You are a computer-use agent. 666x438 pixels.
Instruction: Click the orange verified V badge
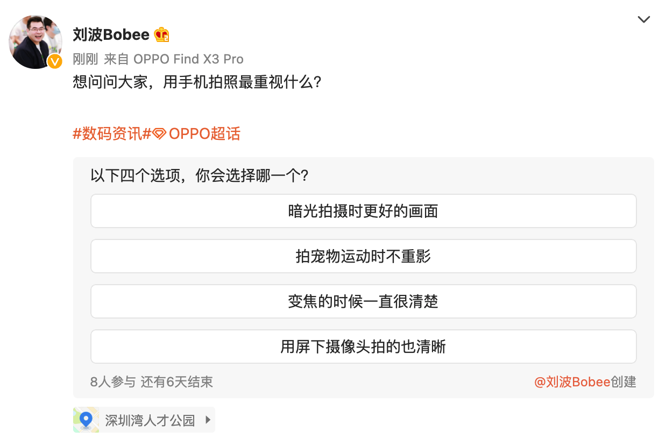pos(55,61)
